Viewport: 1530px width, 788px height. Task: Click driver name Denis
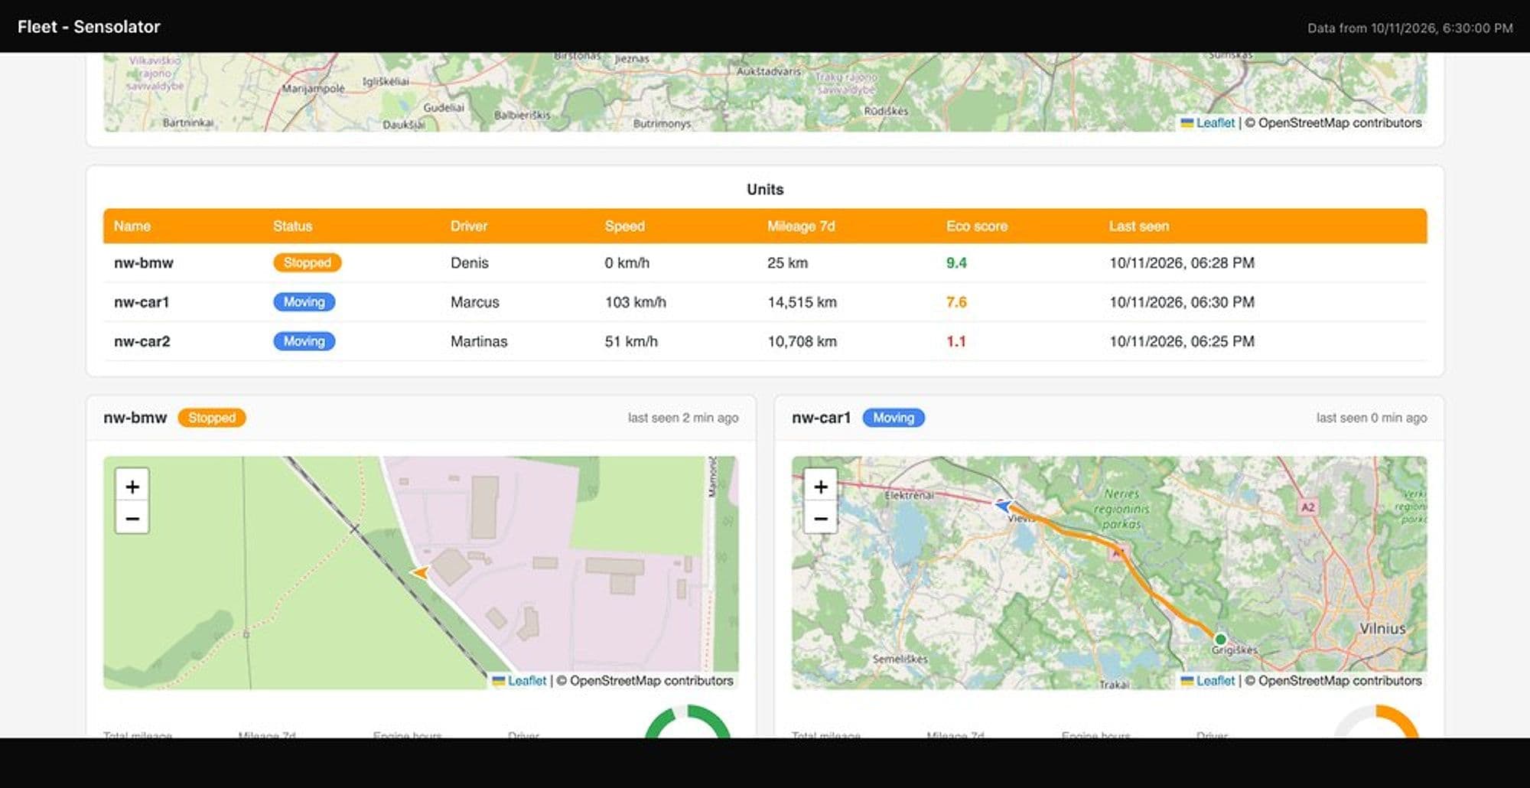pos(469,263)
